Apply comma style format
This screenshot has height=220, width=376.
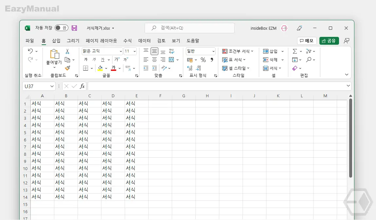tap(212, 59)
